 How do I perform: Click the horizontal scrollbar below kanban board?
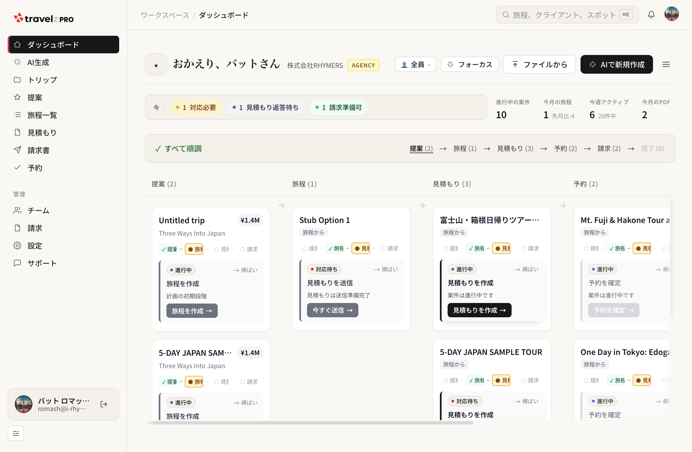[310, 423]
